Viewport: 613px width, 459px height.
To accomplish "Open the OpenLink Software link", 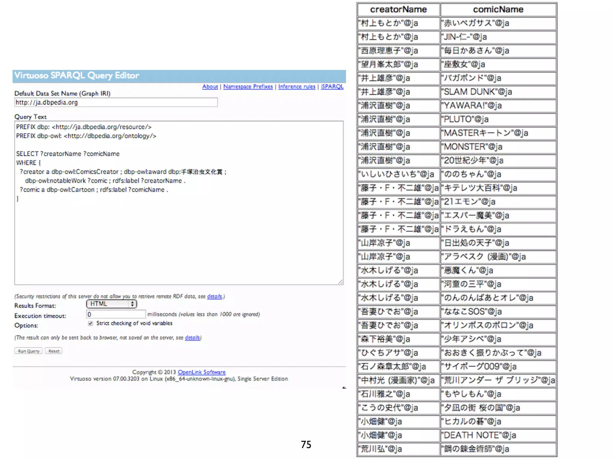I will click(x=201, y=372).
